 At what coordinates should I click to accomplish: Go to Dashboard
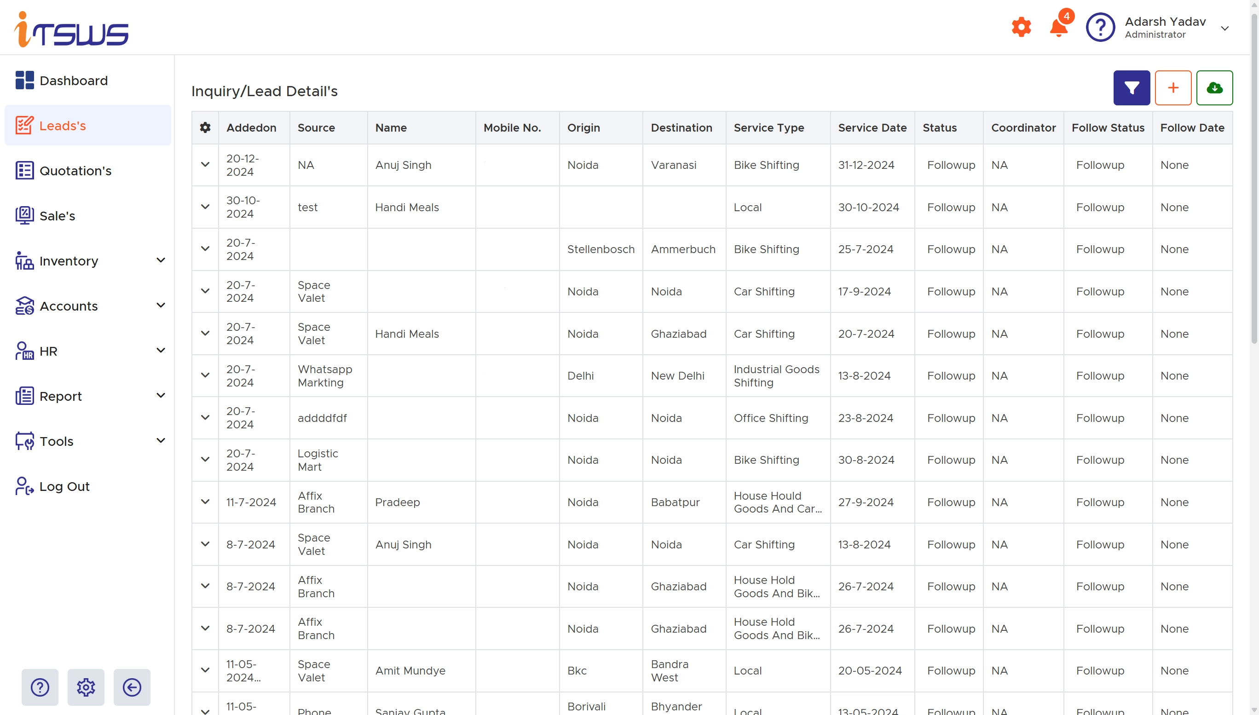coord(73,81)
